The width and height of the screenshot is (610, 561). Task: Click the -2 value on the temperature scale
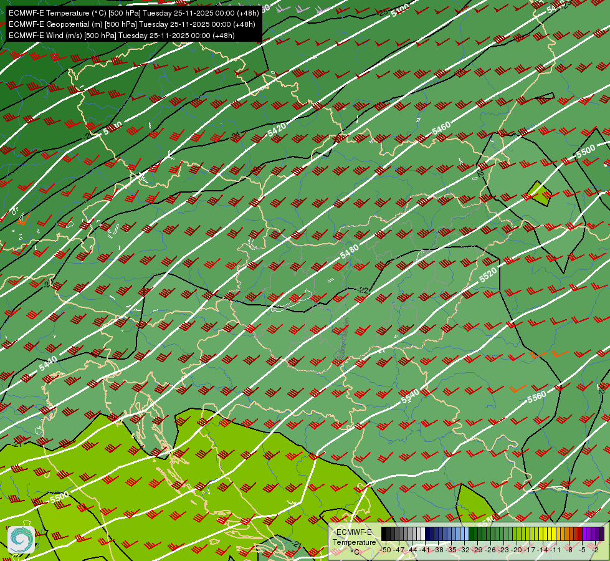click(595, 550)
